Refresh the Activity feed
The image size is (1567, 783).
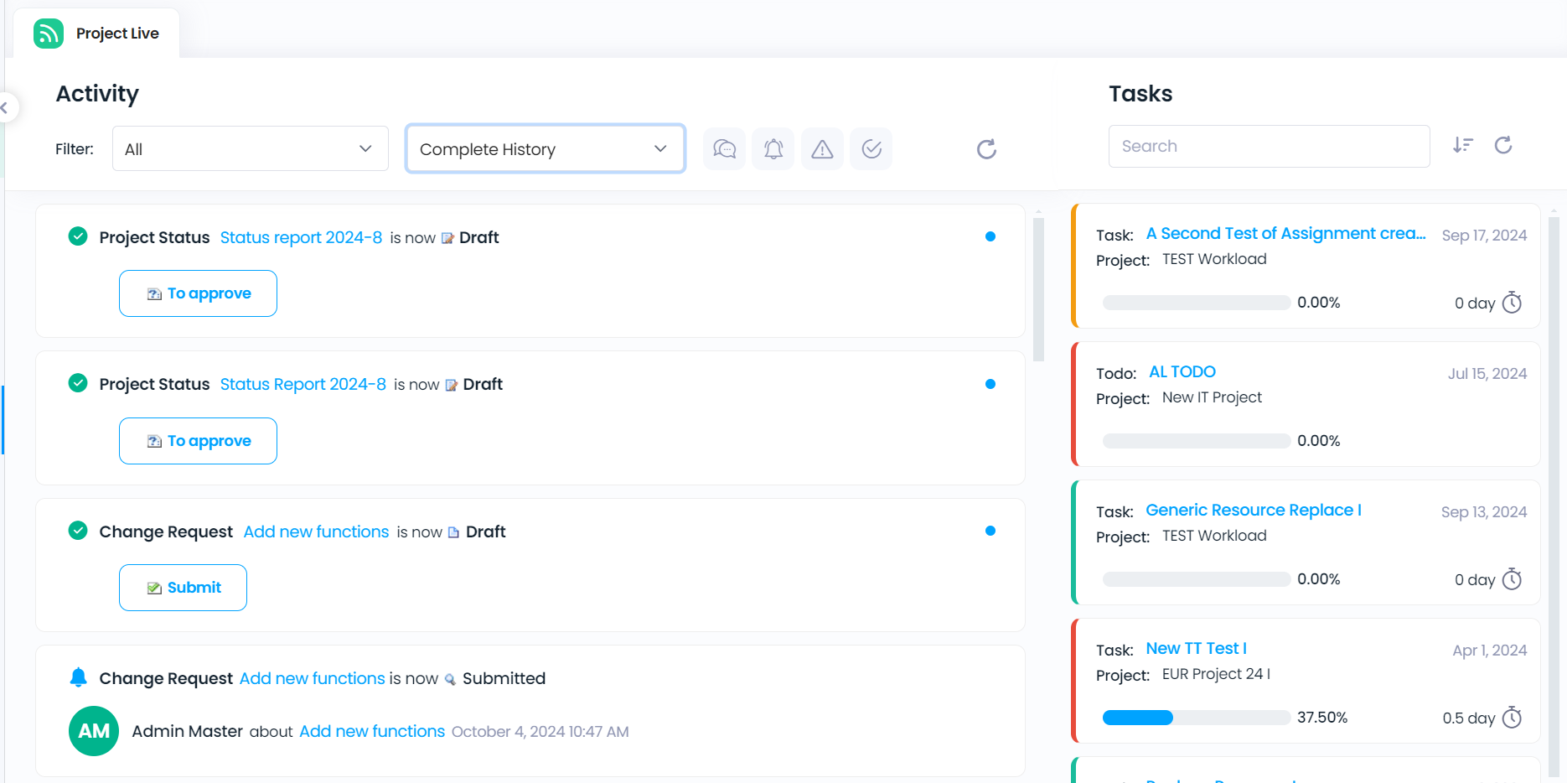pos(986,149)
